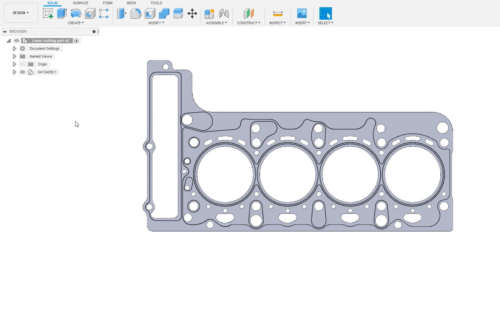Hide the Laser cutting part v2 document
500x312 pixels.
point(16,40)
